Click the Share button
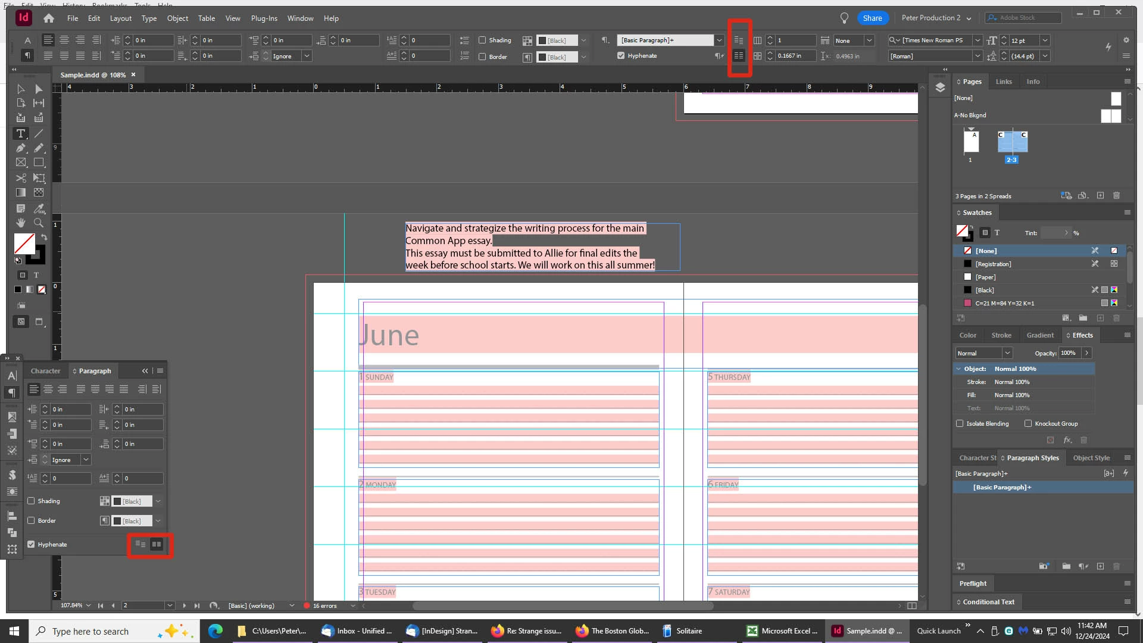The height and width of the screenshot is (643, 1143). (872, 18)
